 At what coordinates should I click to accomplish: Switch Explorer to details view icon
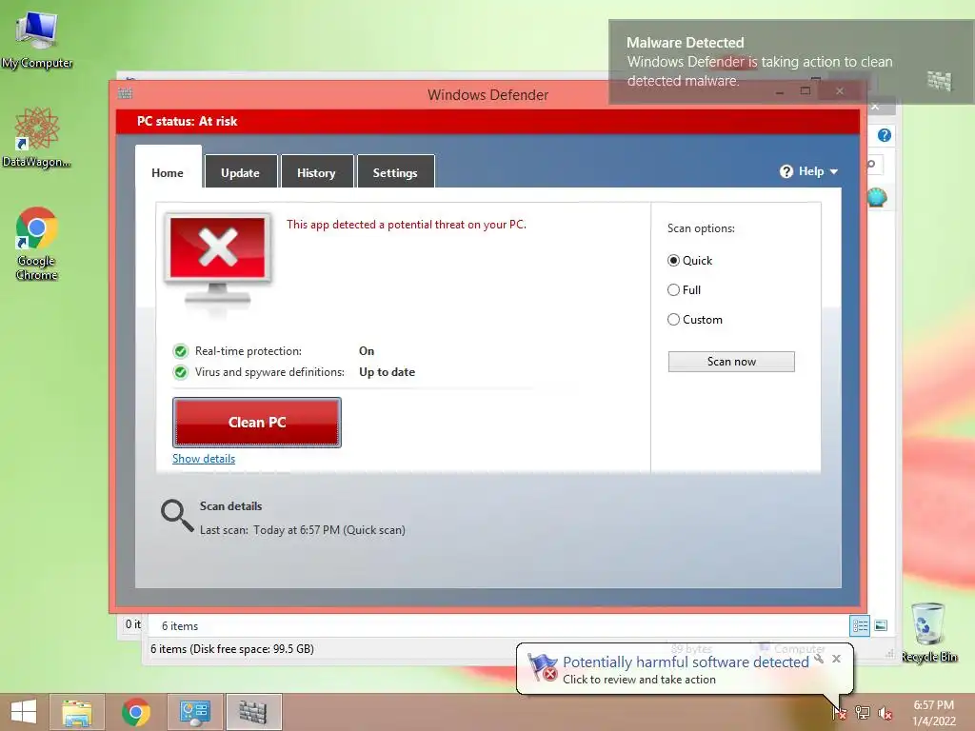[x=860, y=626]
